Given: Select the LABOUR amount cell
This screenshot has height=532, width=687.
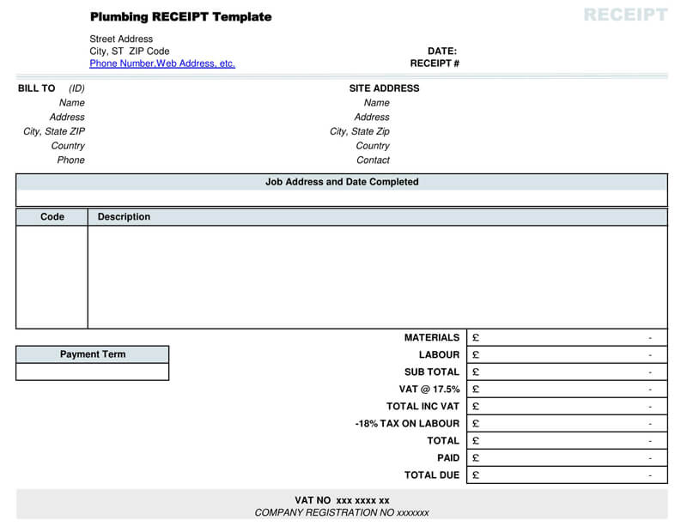Looking at the screenshot, I should [x=567, y=355].
